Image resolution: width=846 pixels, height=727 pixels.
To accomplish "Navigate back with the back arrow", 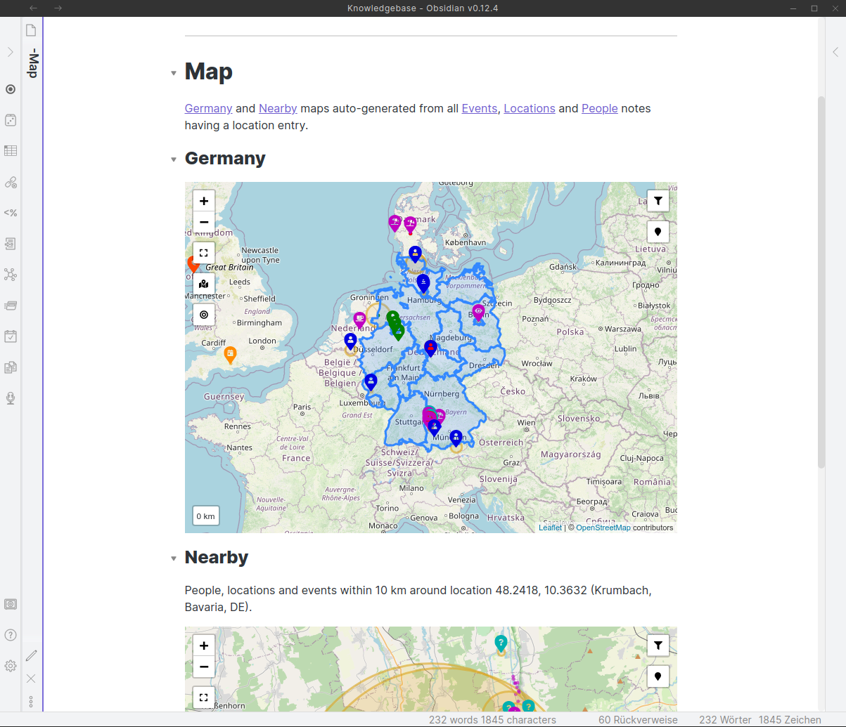I will click(x=32, y=8).
